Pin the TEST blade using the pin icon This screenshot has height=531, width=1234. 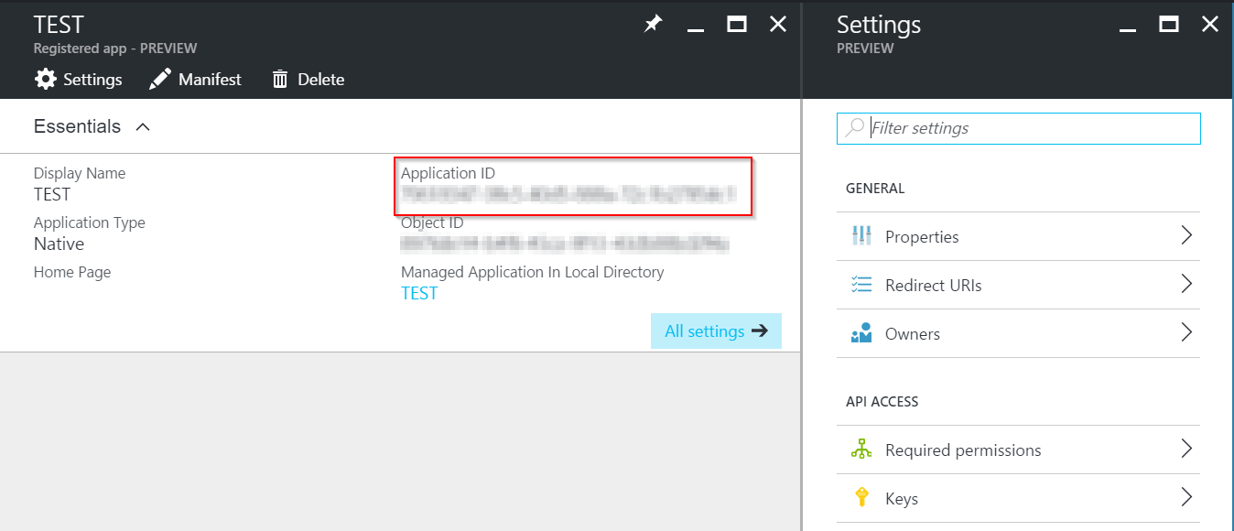click(x=652, y=25)
